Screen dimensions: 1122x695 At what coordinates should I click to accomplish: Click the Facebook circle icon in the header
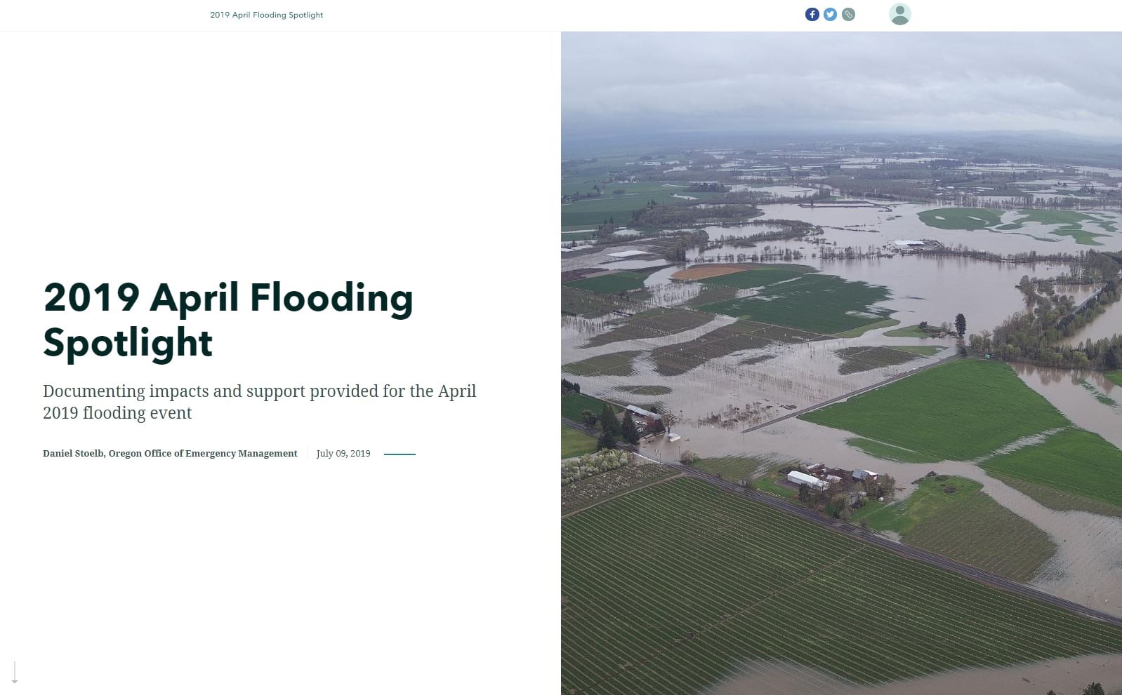[812, 13]
